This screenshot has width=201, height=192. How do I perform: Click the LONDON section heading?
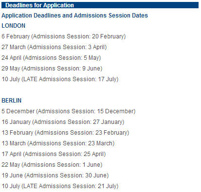pos(14,26)
